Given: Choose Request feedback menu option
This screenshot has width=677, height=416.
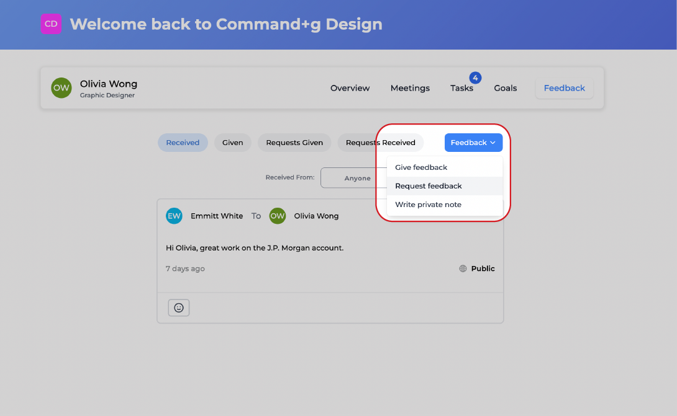Looking at the screenshot, I should (429, 186).
